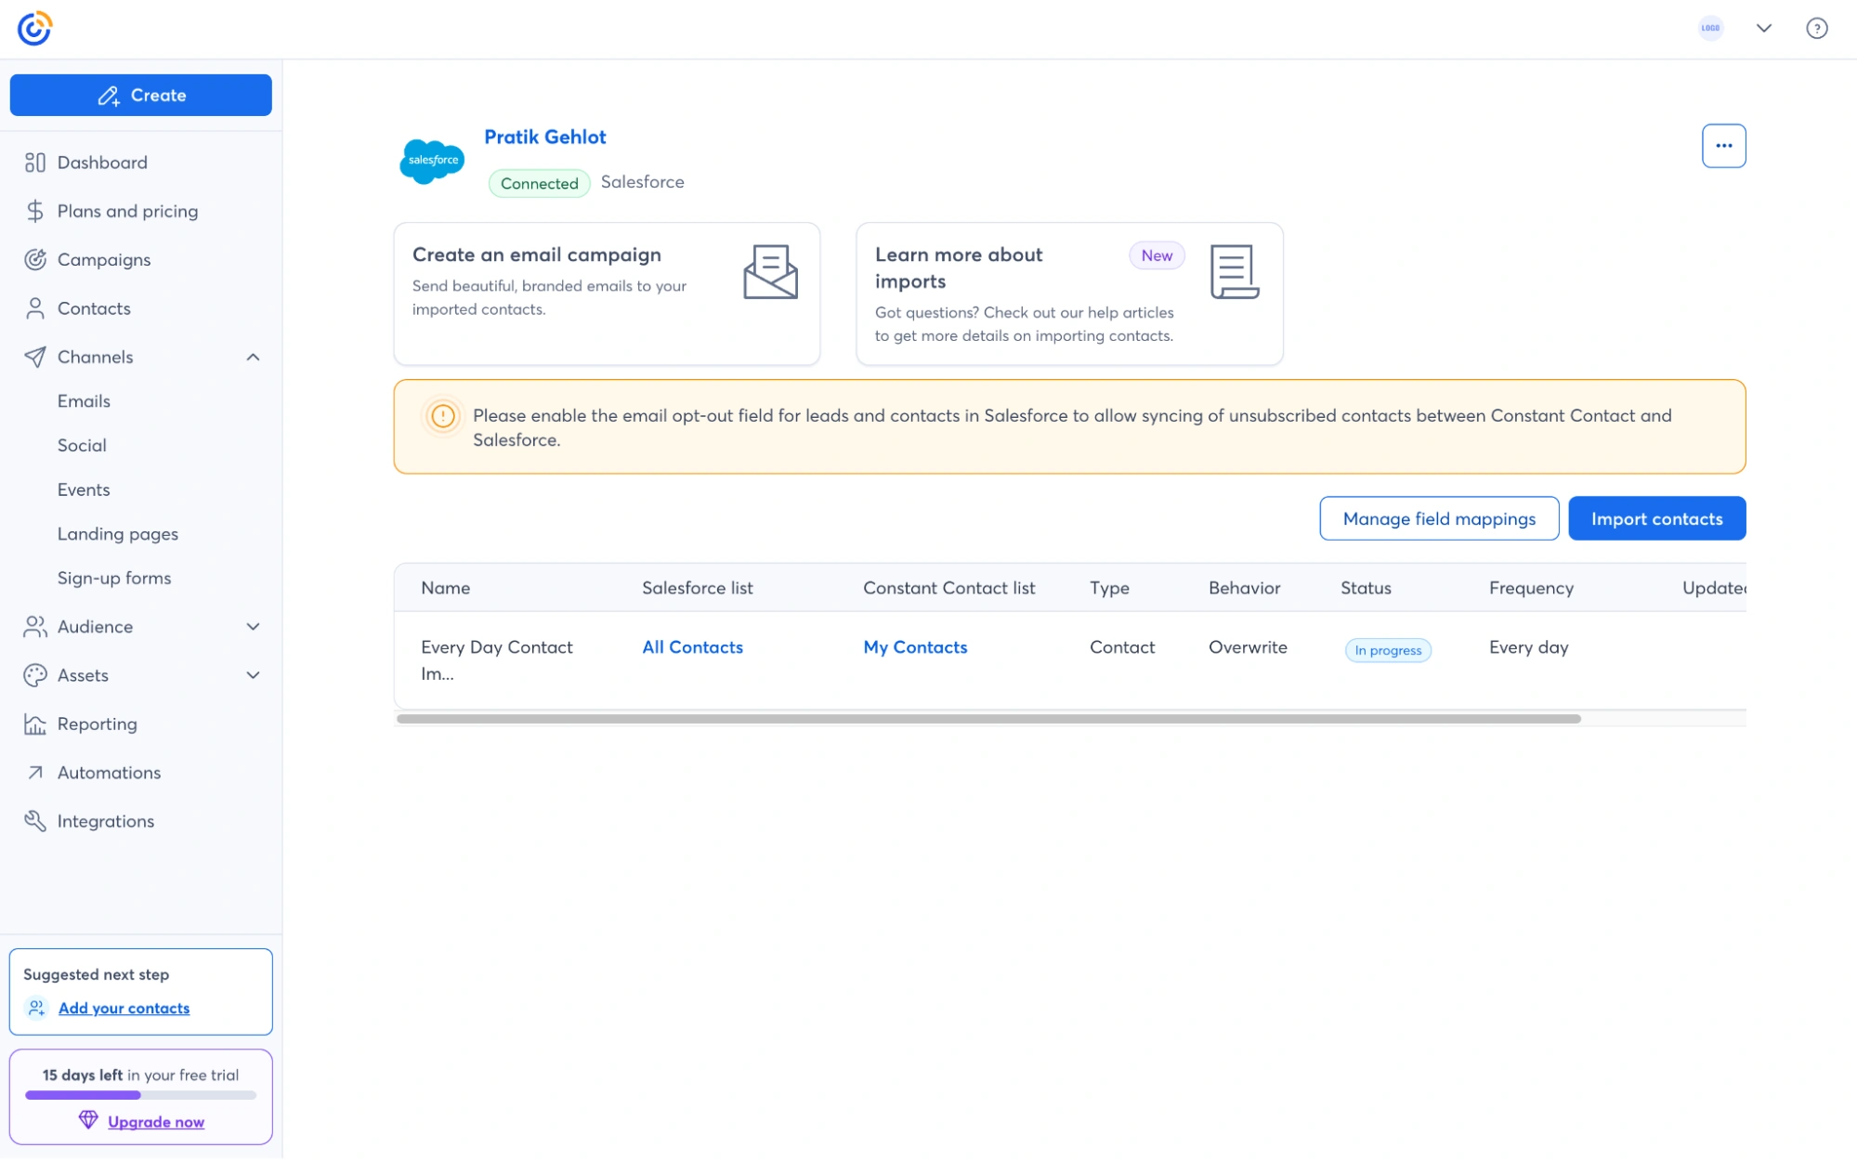The width and height of the screenshot is (1857, 1161).
Task: Select Landing pages under Channels
Action: (x=118, y=533)
